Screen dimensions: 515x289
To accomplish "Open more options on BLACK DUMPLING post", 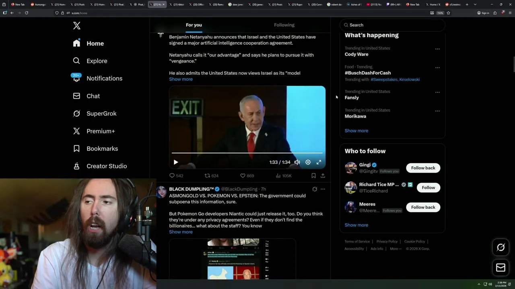I will pos(323,189).
